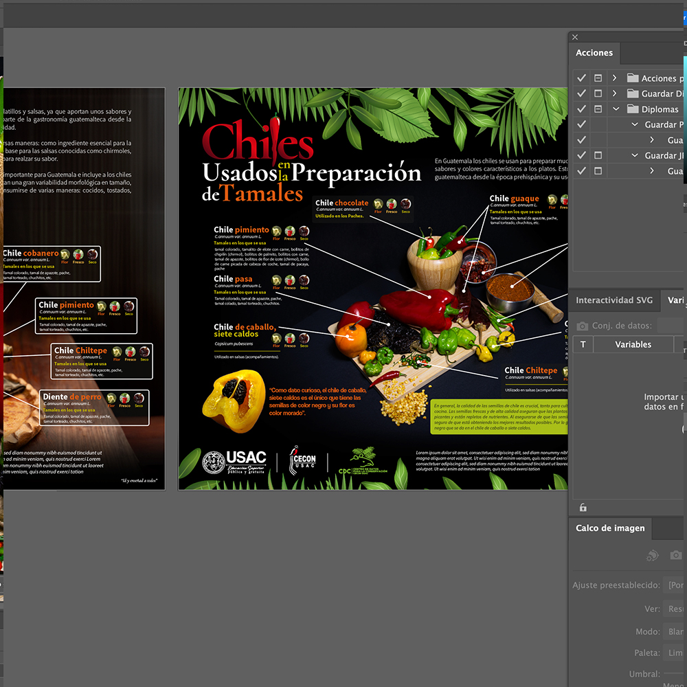Select the "Chile guaque" label

[514, 199]
